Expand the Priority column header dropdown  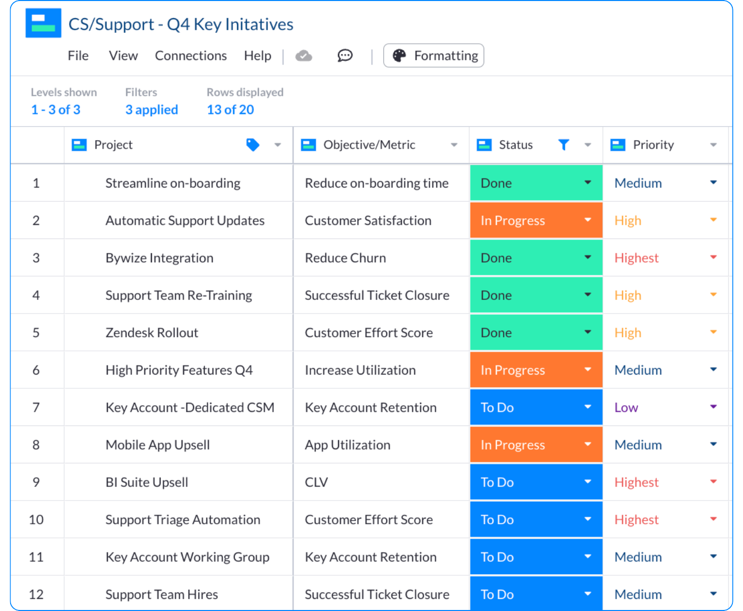tap(713, 145)
